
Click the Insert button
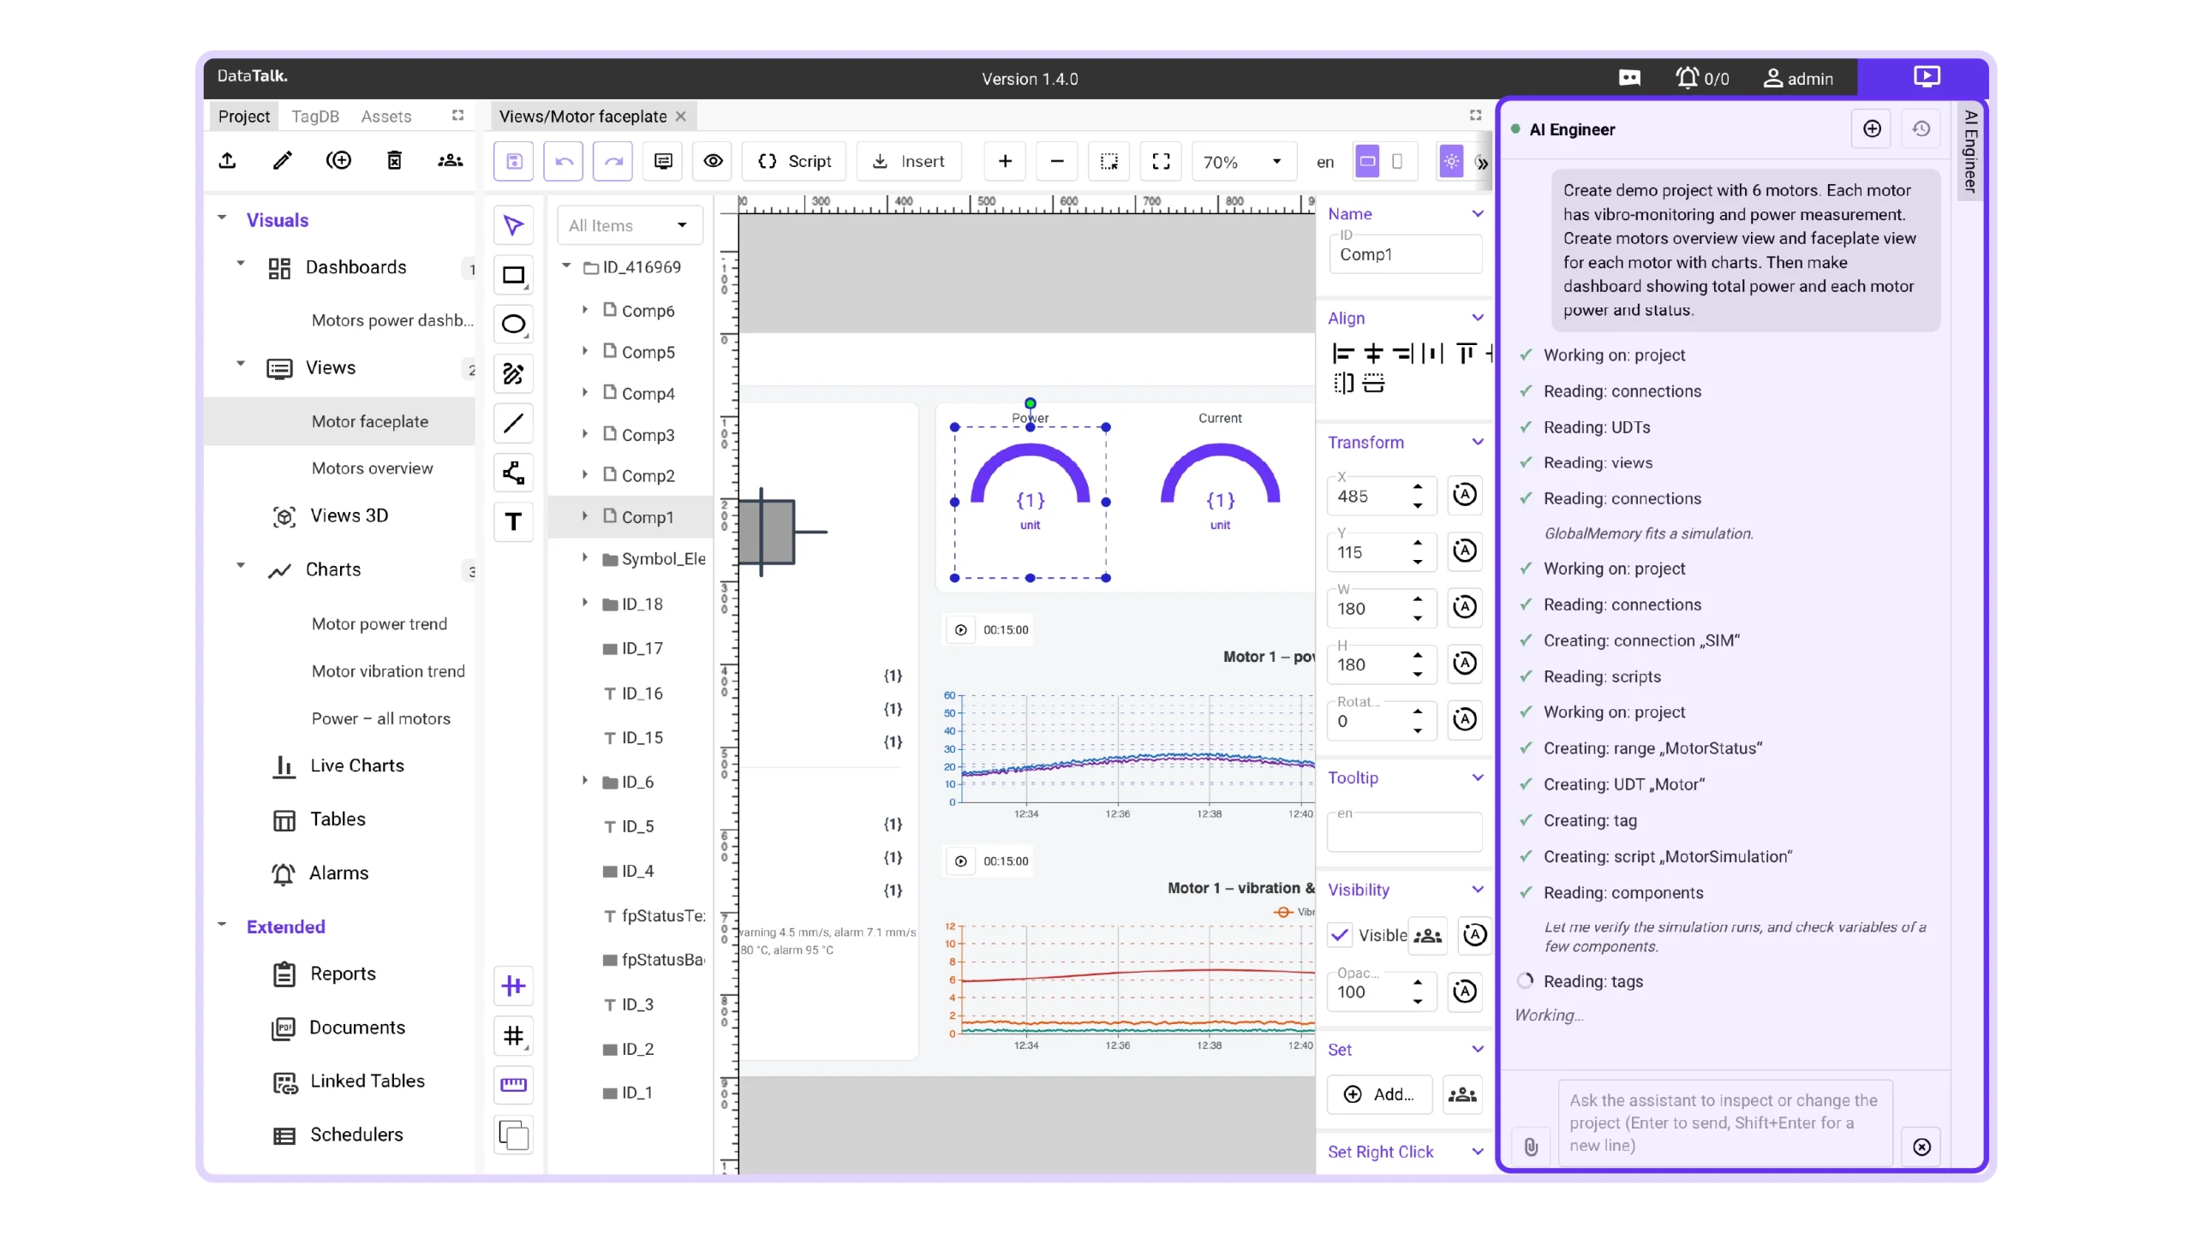point(908,161)
